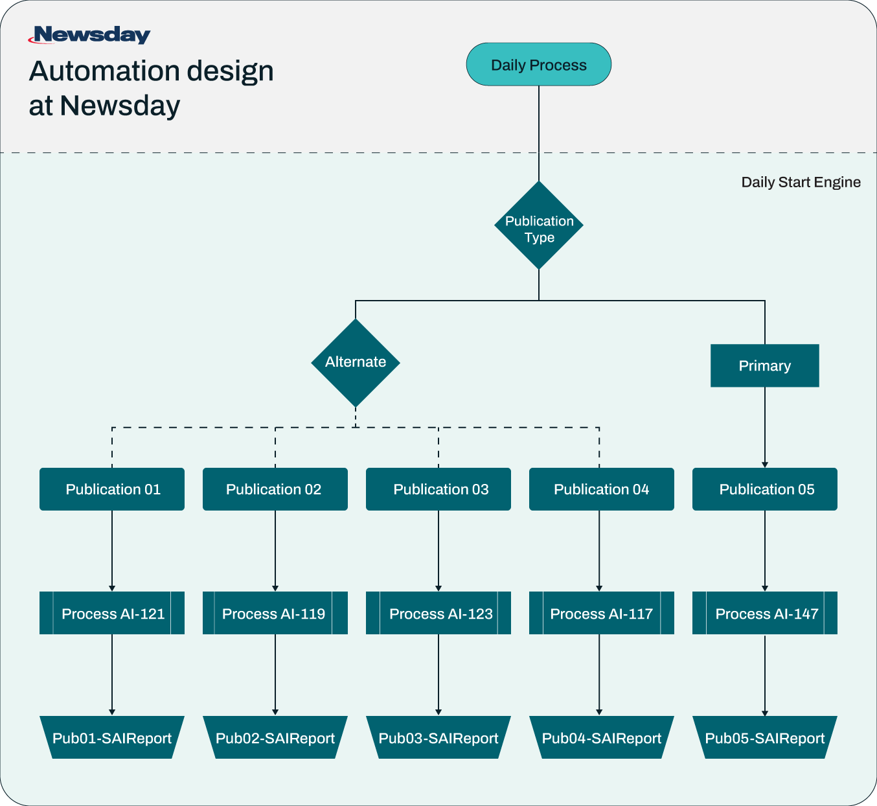Viewport: 877px width, 806px height.
Task: Select the Automation design title text
Action: pos(151,87)
